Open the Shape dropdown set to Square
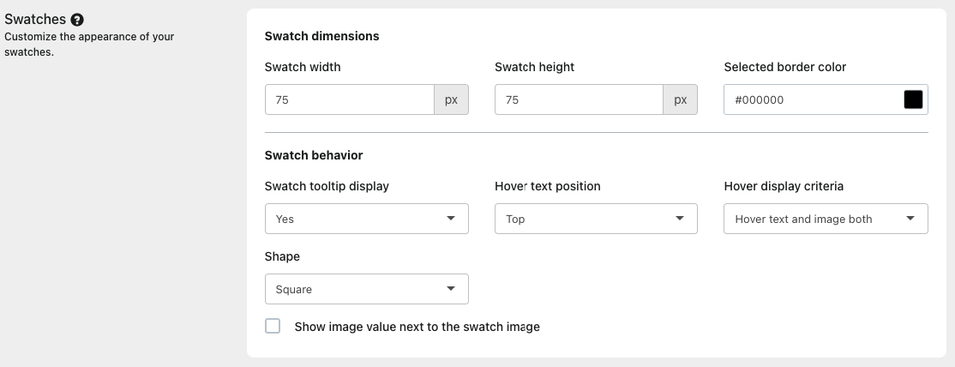955x367 pixels. click(366, 289)
